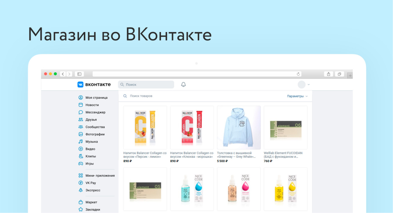Click the VK Pay ruble icon
The width and height of the screenshot is (393, 213).
(x=81, y=183)
